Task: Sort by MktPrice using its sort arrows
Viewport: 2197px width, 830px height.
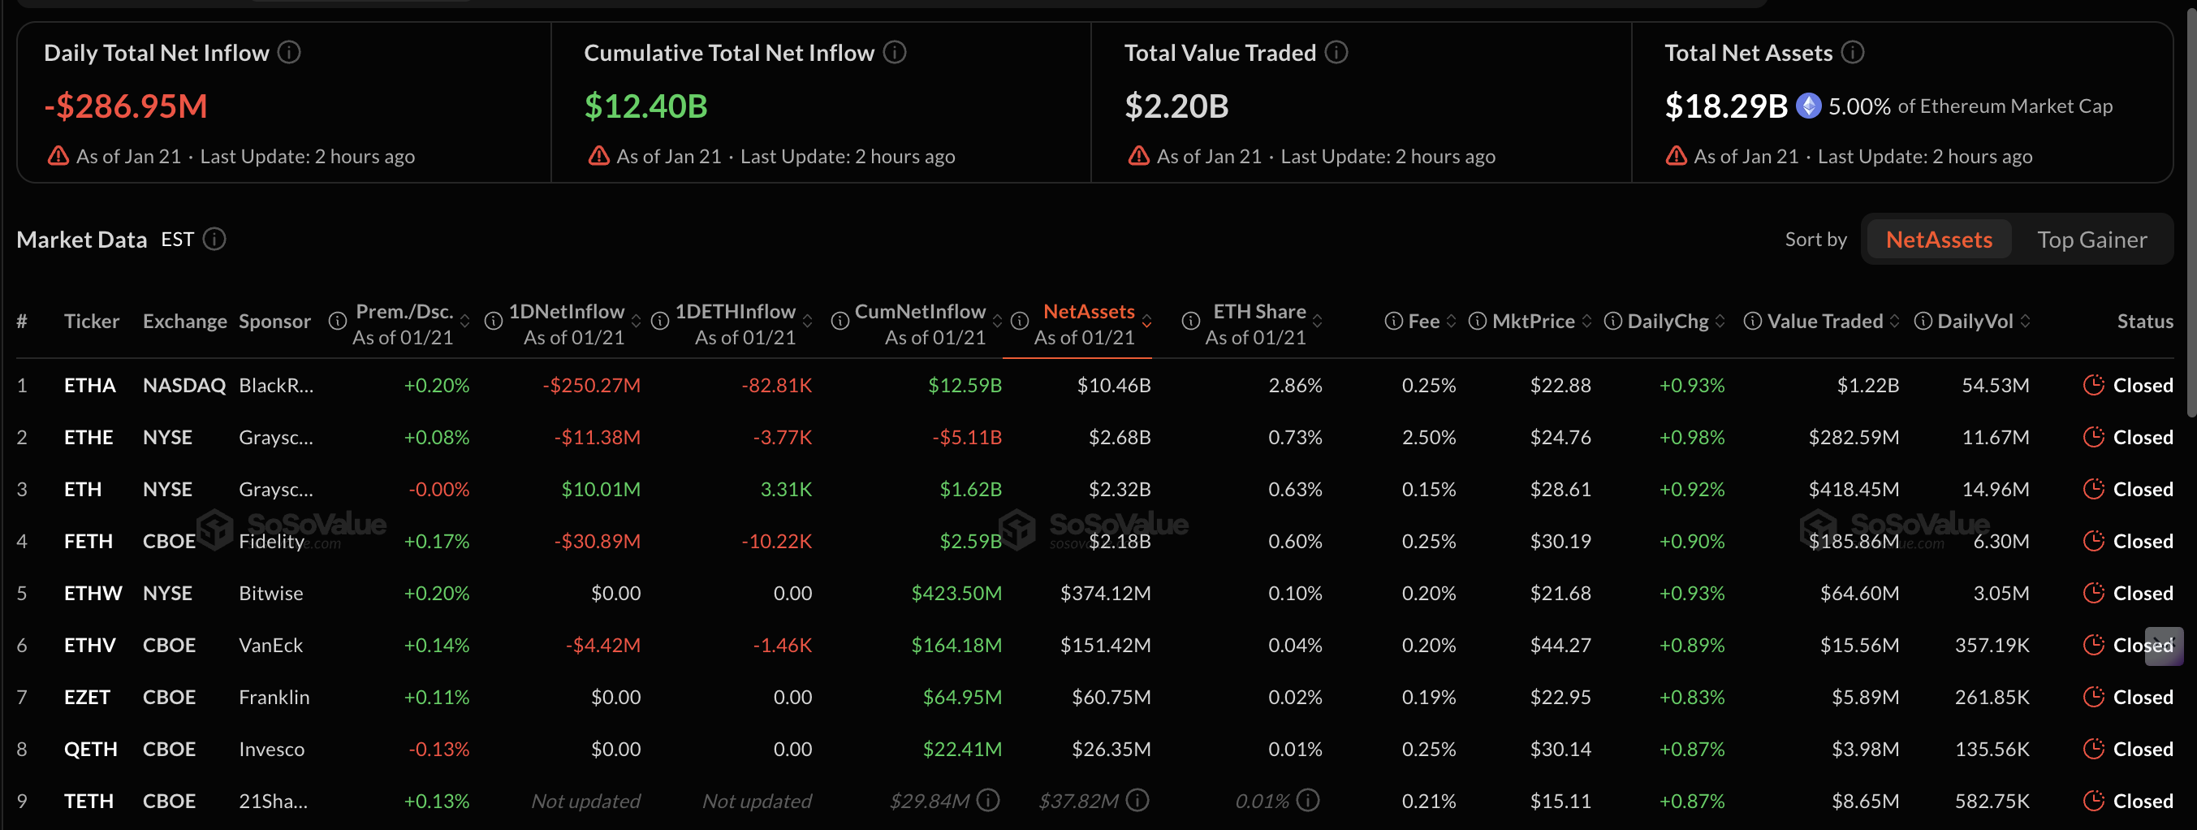Action: point(1586,322)
